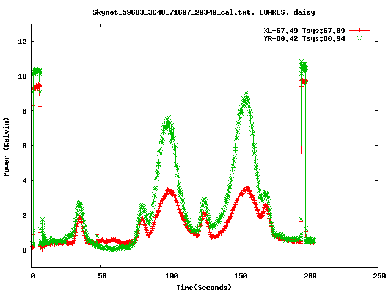Click the green curve's highest peak near 155 seconds

246,95
